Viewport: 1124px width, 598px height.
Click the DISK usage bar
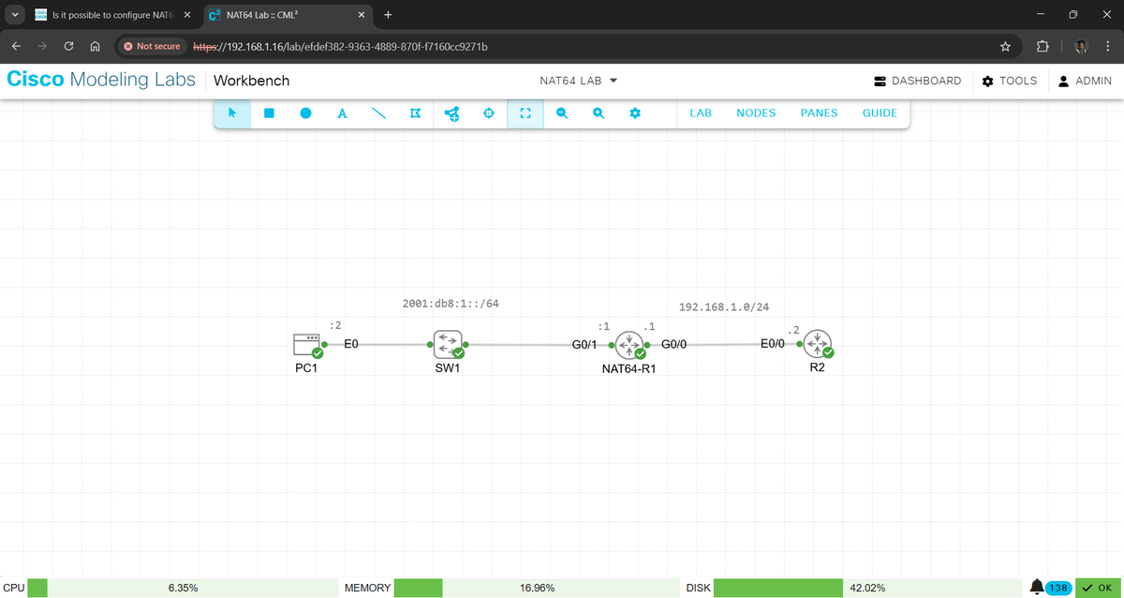866,588
